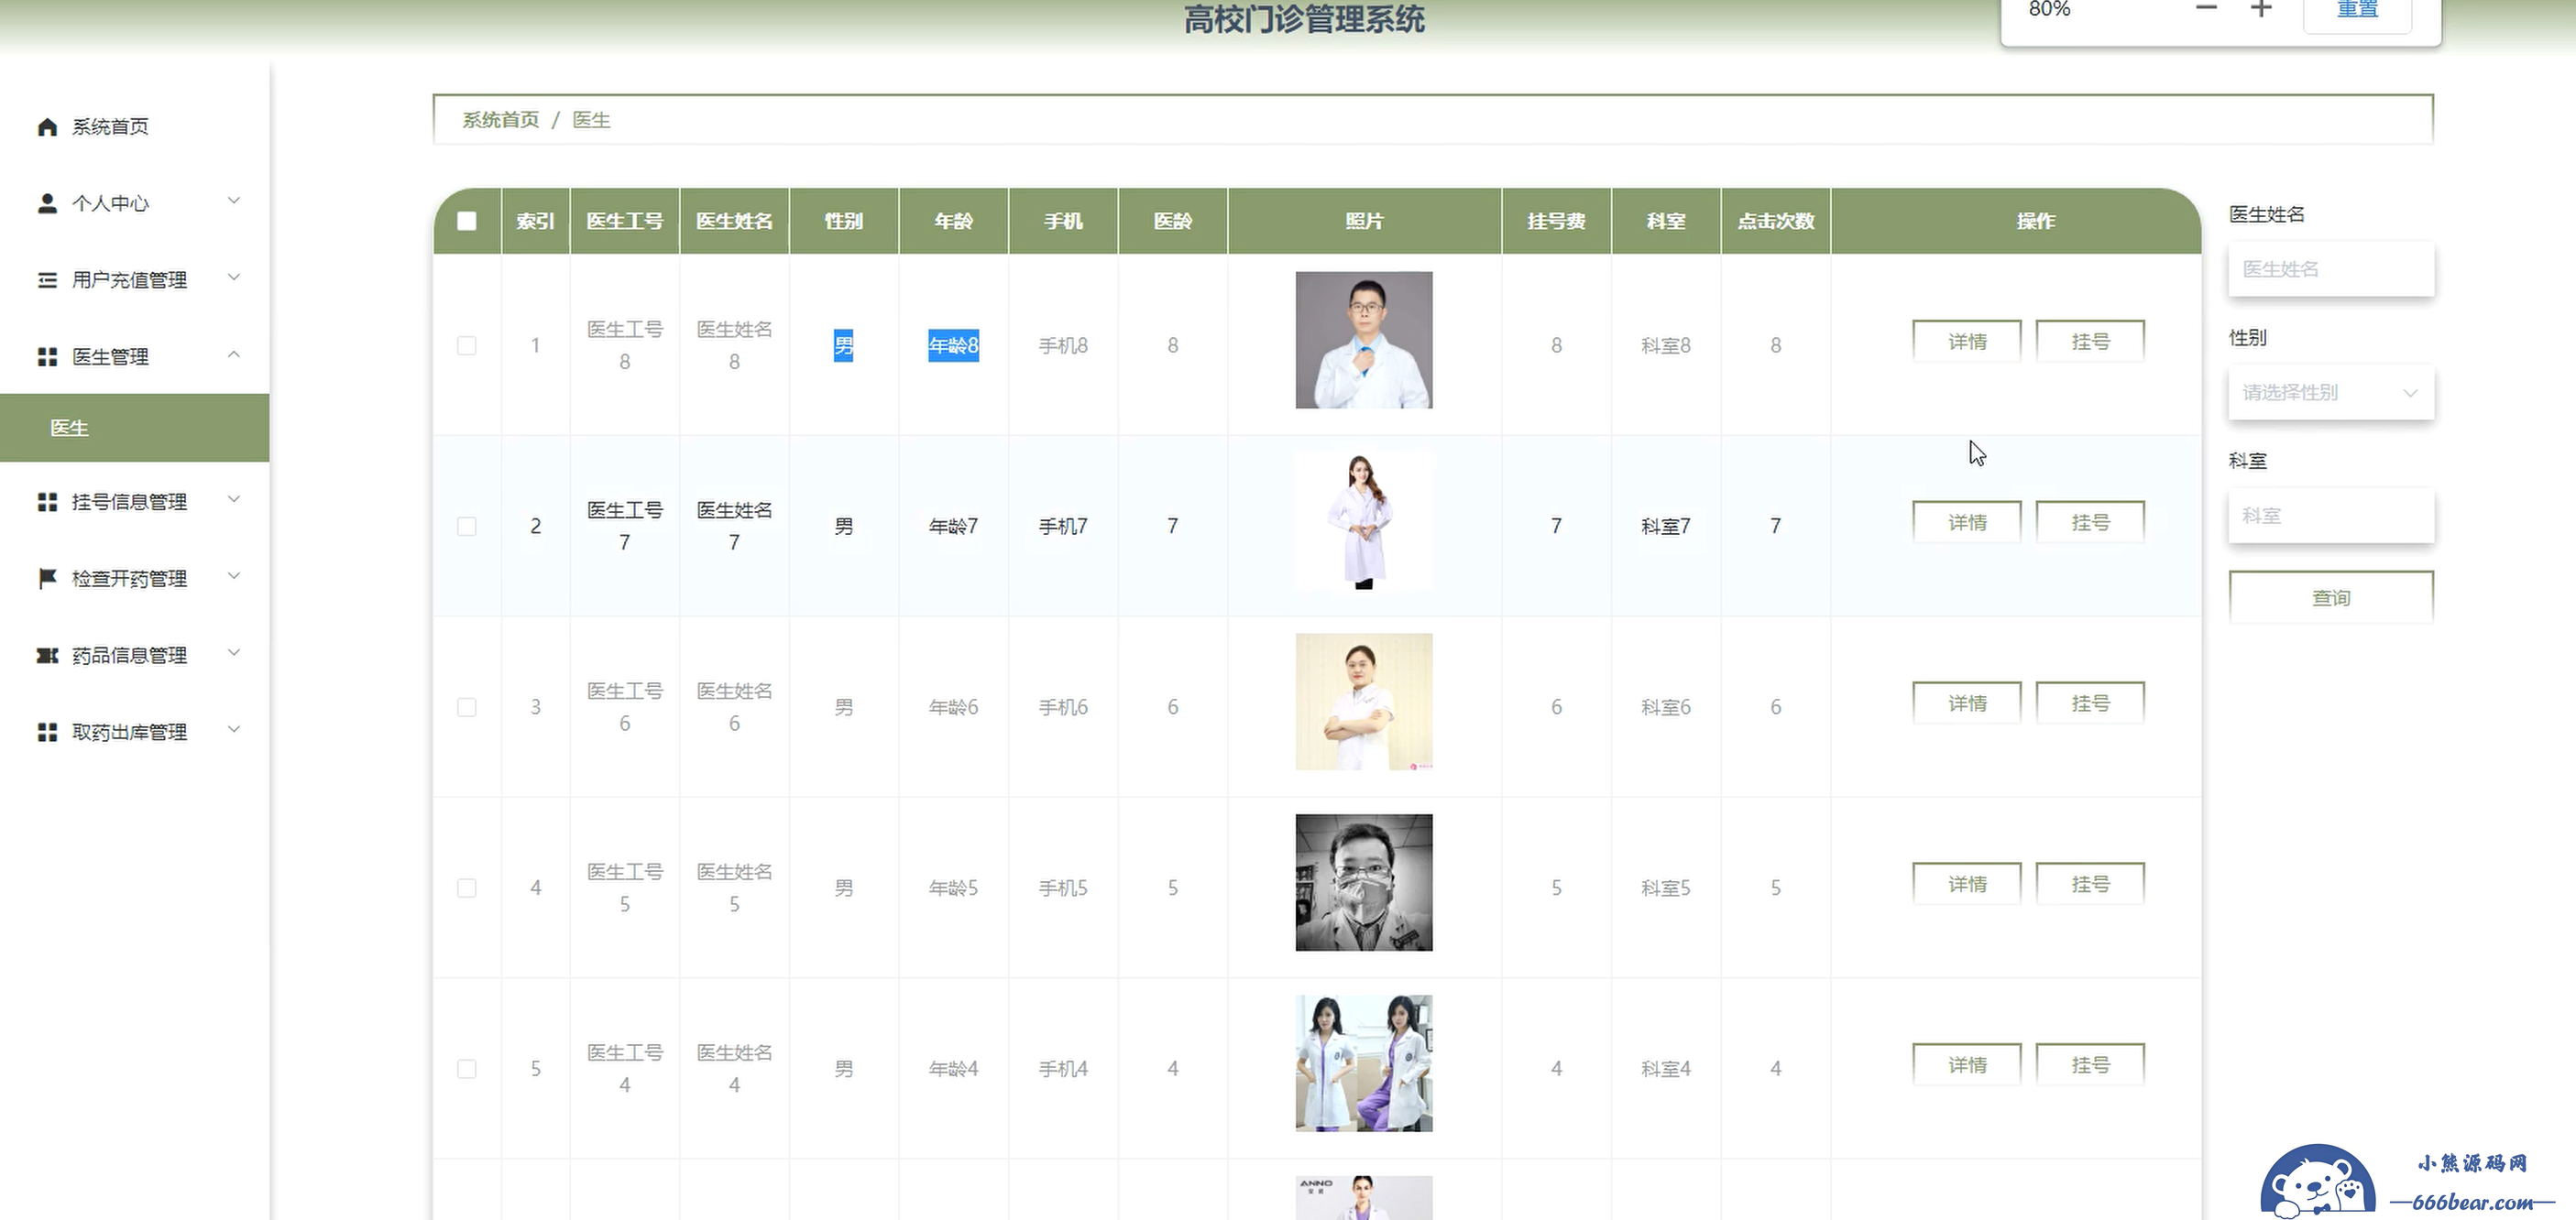Expand 用户充值管理 menu chevron
This screenshot has width=2576, height=1220.
click(234, 278)
